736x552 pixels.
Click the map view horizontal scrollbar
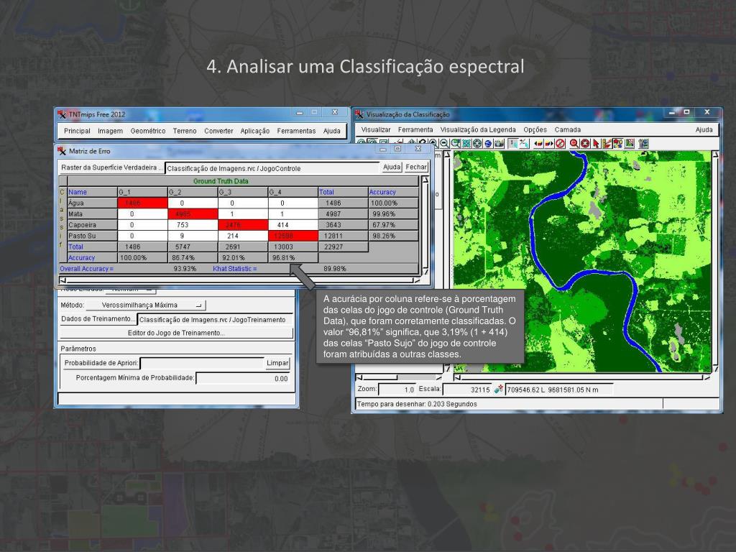pyautogui.click(x=581, y=377)
